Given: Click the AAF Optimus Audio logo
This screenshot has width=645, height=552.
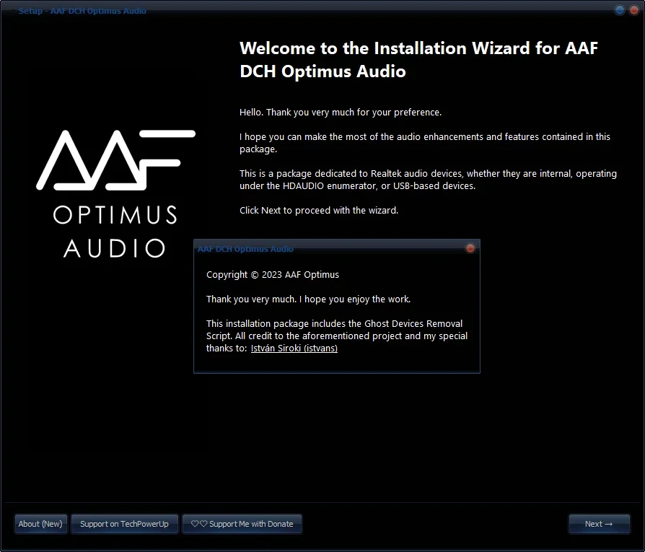Looking at the screenshot, I should pos(115,193).
